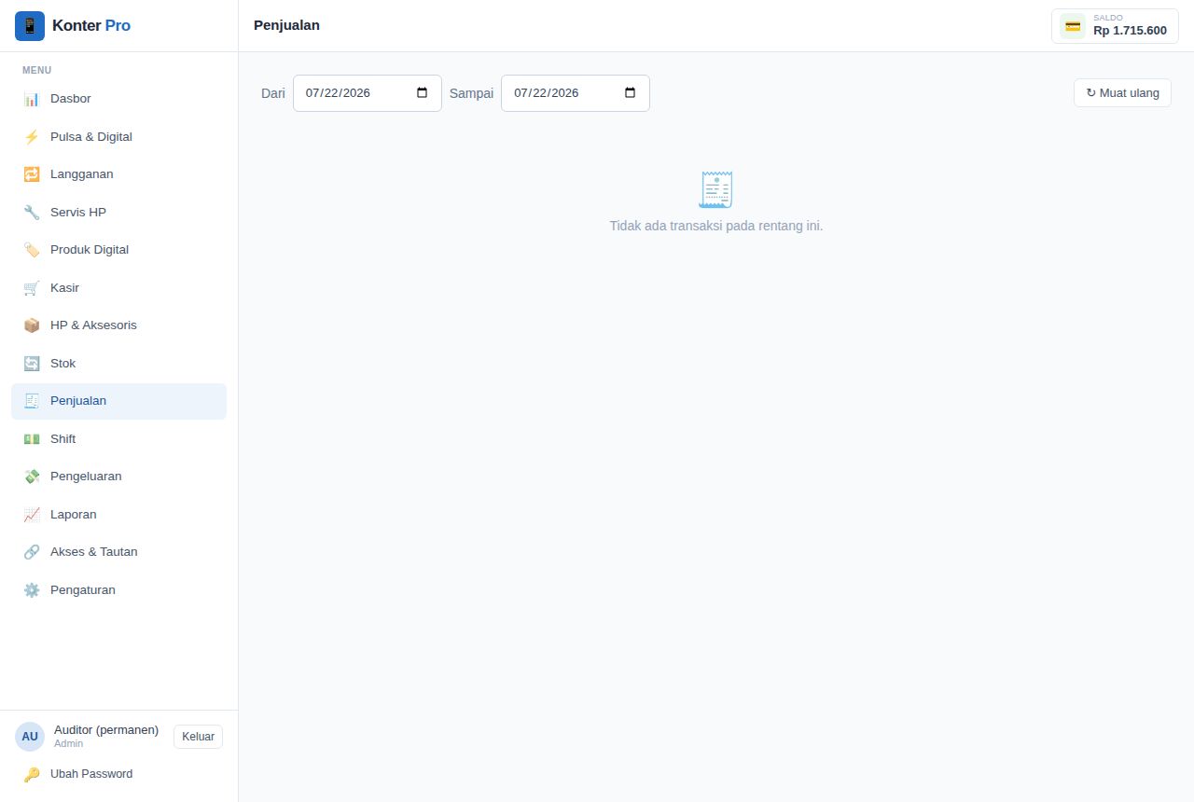Open the Langganan menu

(x=119, y=174)
